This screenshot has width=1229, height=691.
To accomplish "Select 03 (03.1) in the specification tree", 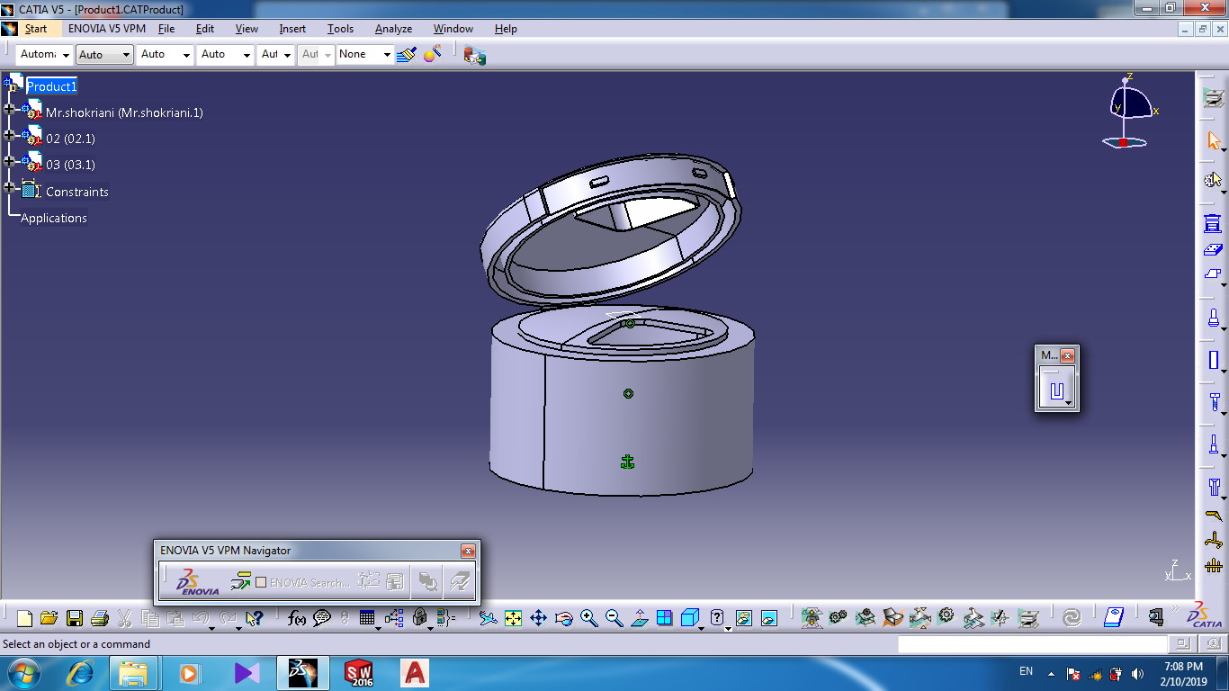I will (x=70, y=165).
